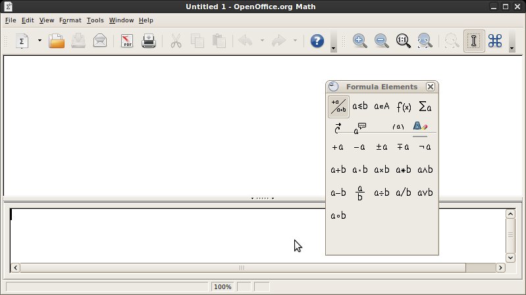
Task: Close the Formula Elements panel
Action: click(x=431, y=87)
